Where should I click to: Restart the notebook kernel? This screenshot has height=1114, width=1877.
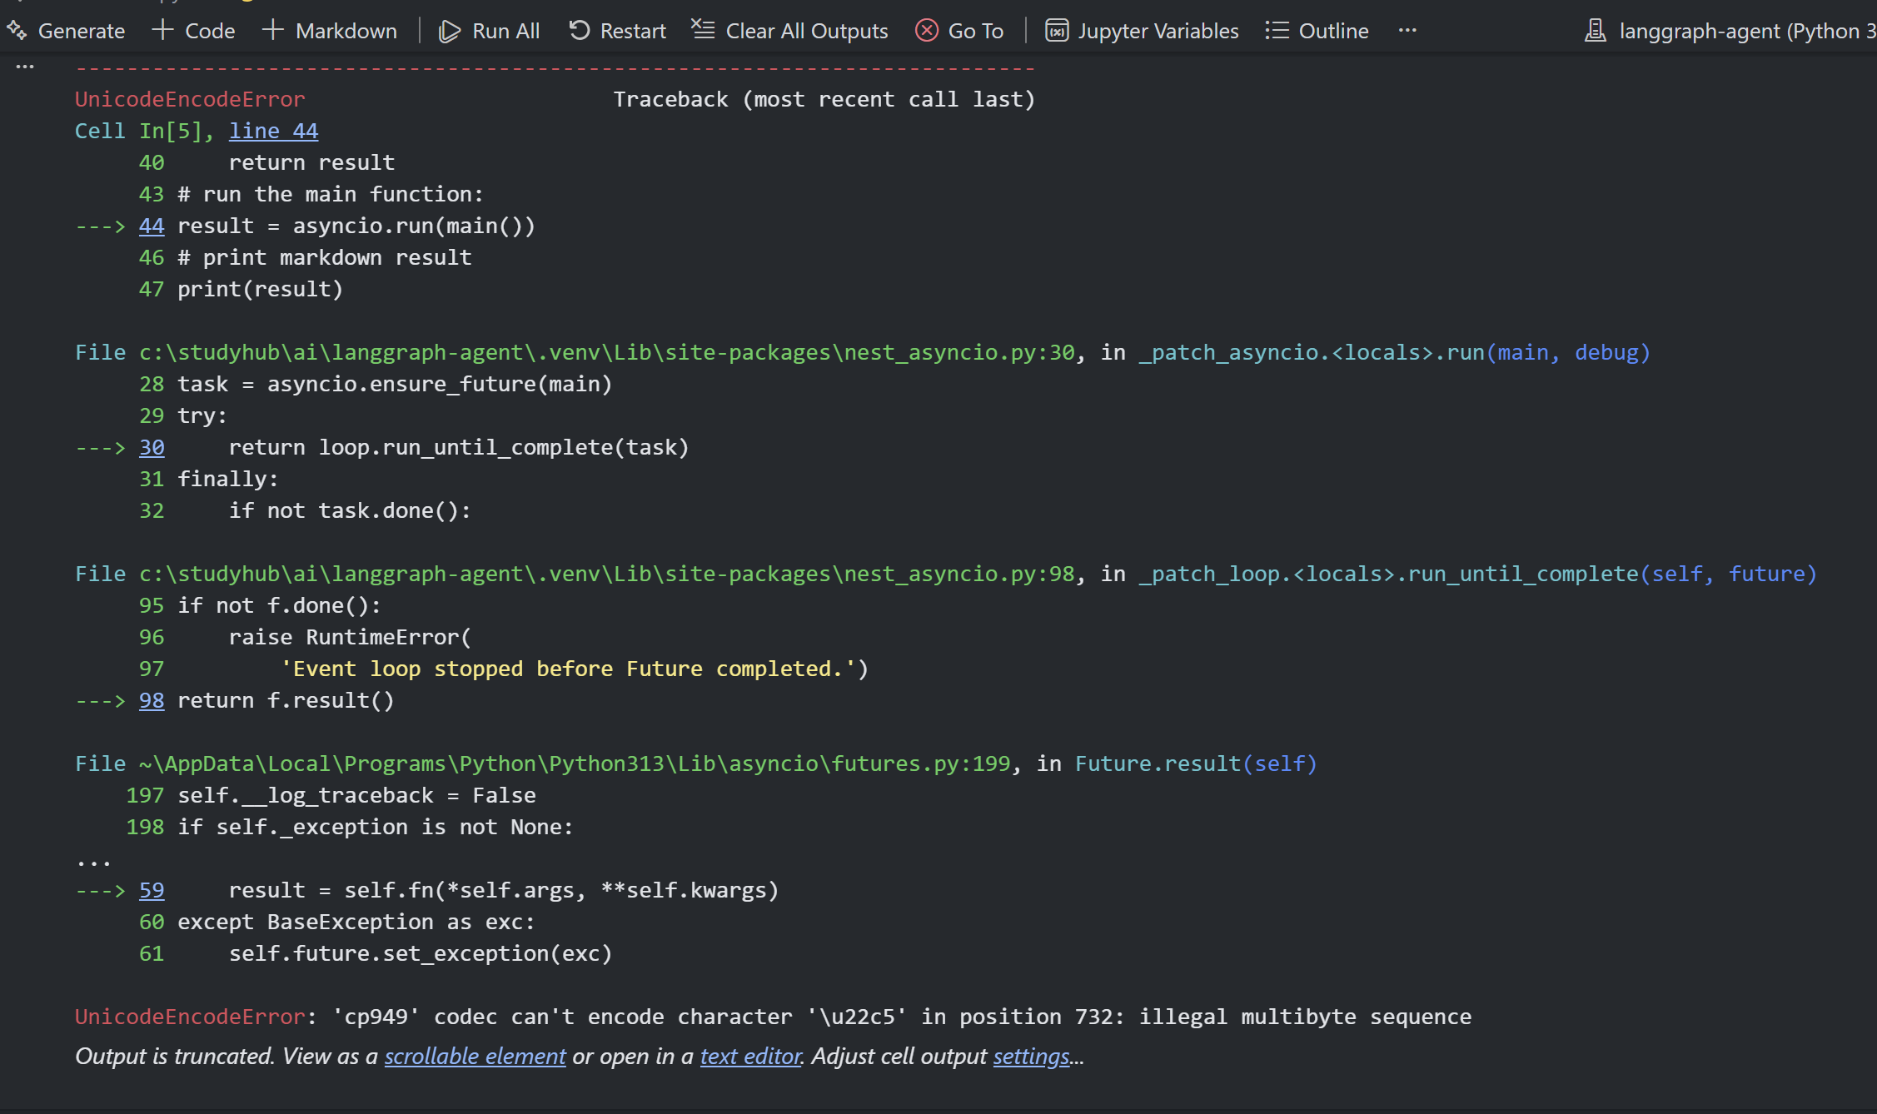[x=617, y=31]
